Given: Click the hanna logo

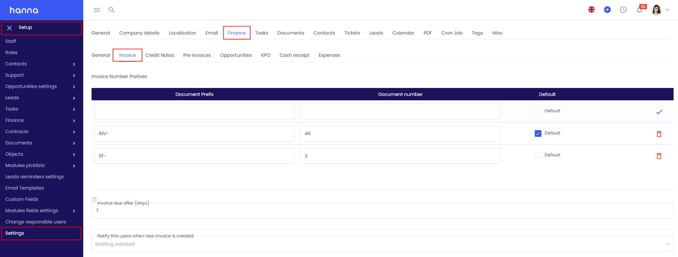Looking at the screenshot, I should pyautogui.click(x=24, y=10).
